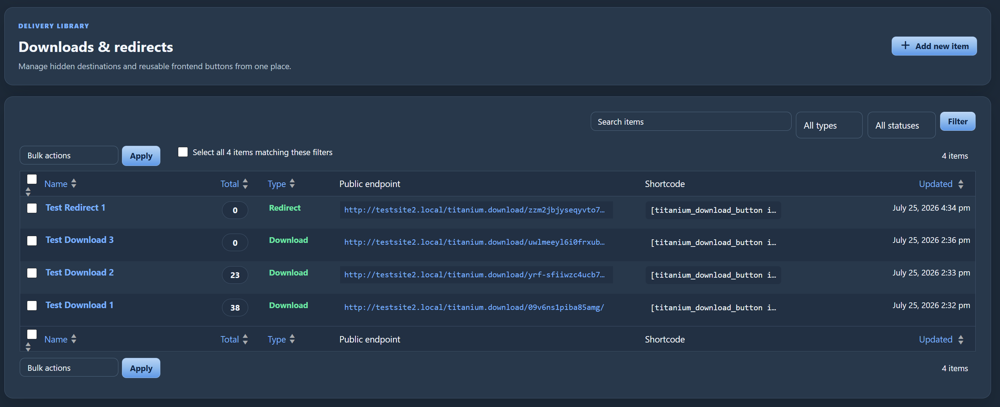Click the date July 25, 2026 2:32 pm
The image size is (1000, 407).
(x=931, y=305)
